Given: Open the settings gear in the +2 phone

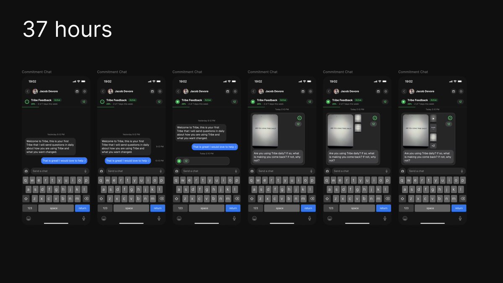Looking at the screenshot, I should pyautogui.click(x=461, y=91).
